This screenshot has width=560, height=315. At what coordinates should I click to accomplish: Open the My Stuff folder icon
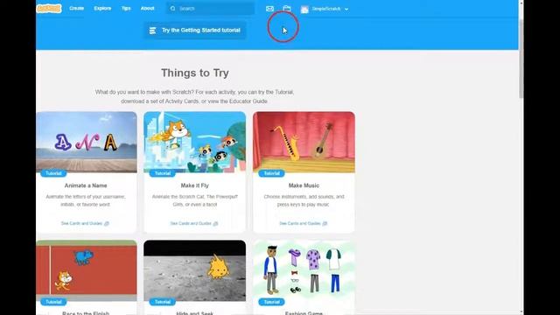coord(287,8)
